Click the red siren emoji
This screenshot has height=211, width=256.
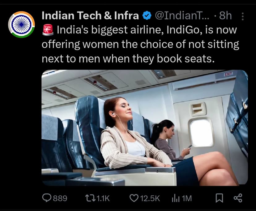[x=48, y=30]
